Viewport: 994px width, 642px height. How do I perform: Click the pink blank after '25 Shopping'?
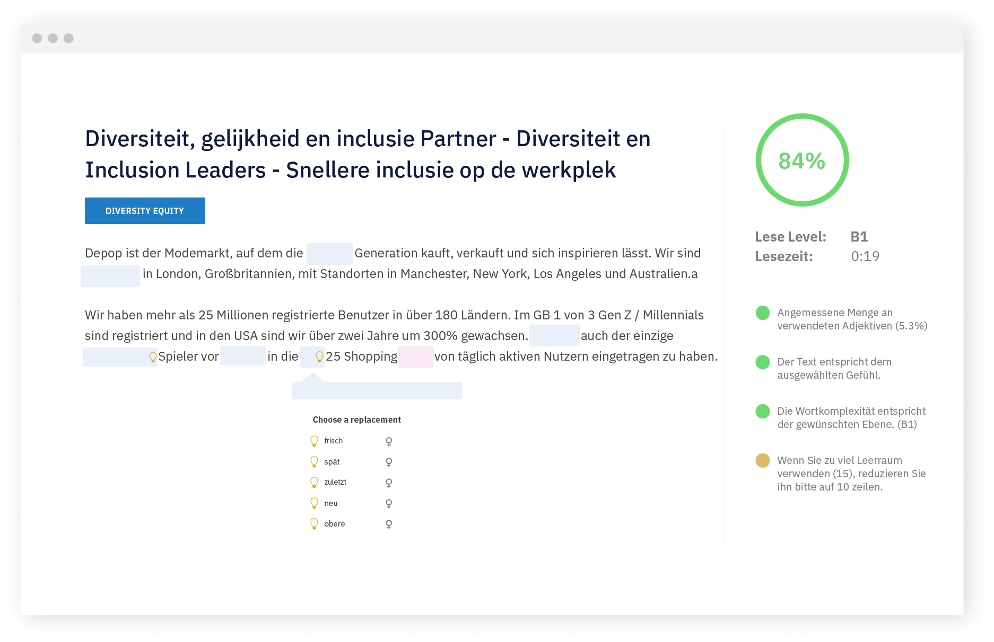(416, 356)
